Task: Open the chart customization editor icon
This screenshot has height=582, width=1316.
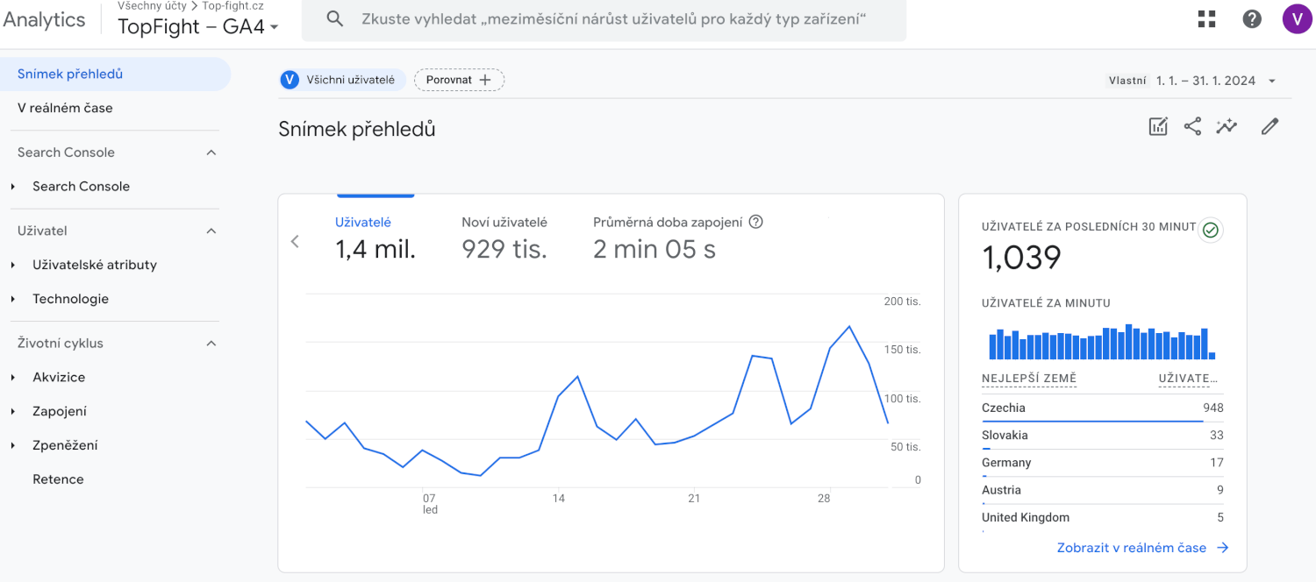Action: click(1157, 126)
